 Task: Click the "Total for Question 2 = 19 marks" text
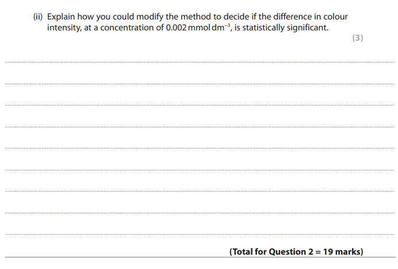(296, 252)
